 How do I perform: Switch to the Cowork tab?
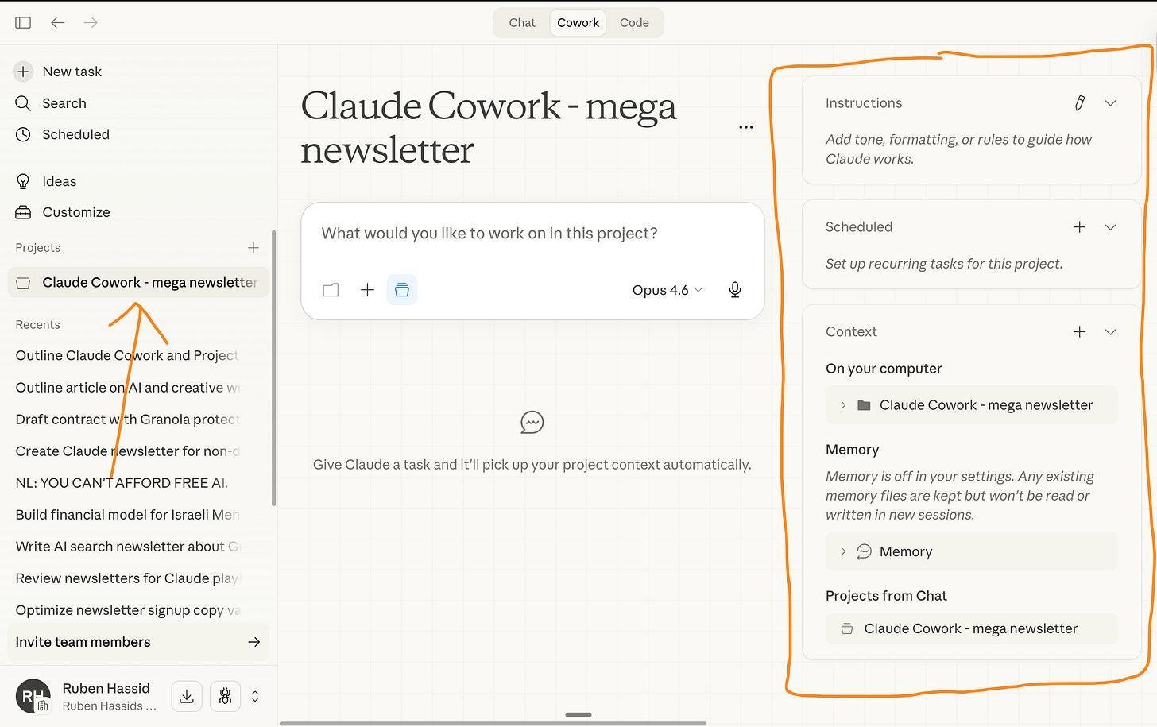(x=578, y=22)
